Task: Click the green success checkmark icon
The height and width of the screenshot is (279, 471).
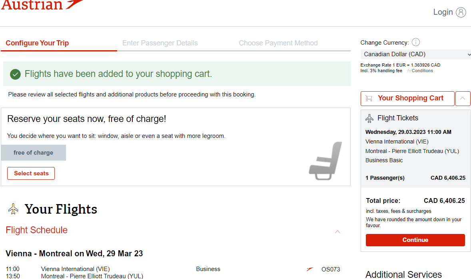Action: click(15, 74)
